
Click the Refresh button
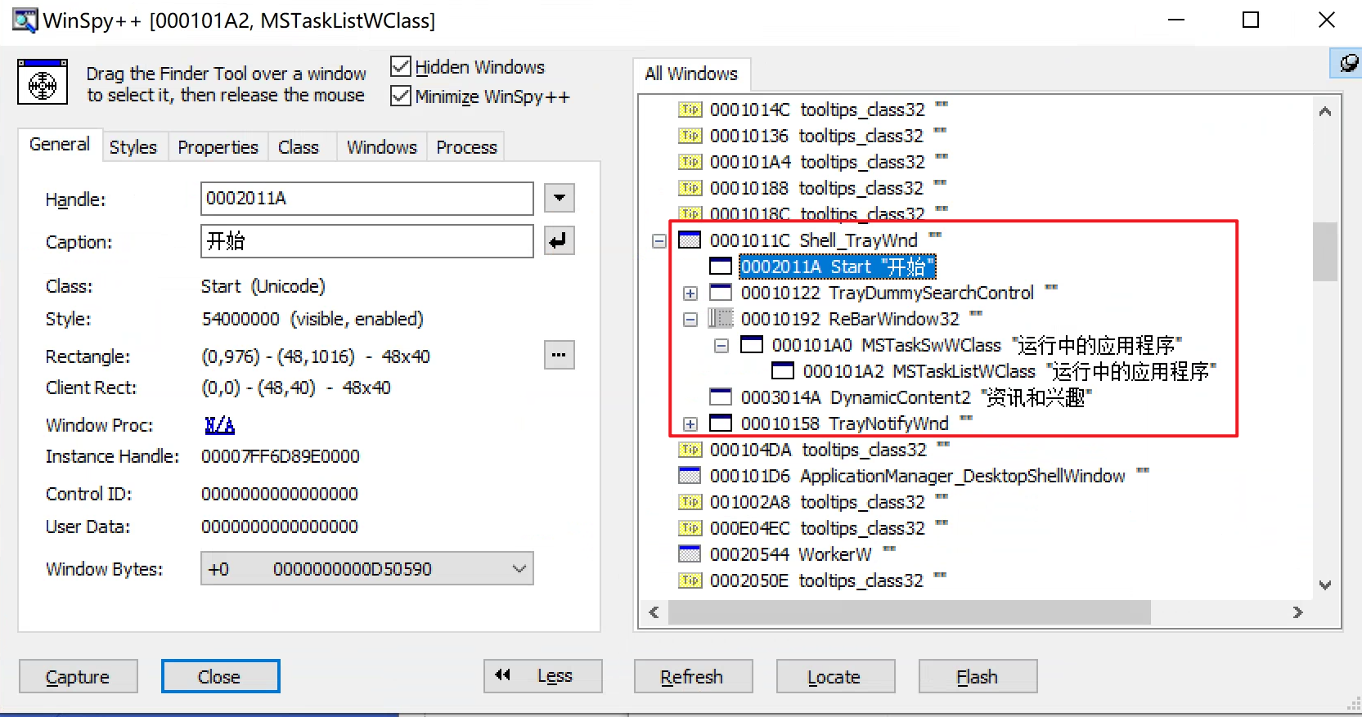[x=693, y=676]
